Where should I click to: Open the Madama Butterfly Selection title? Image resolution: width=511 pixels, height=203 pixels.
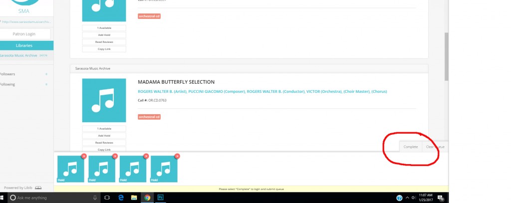tap(176, 82)
